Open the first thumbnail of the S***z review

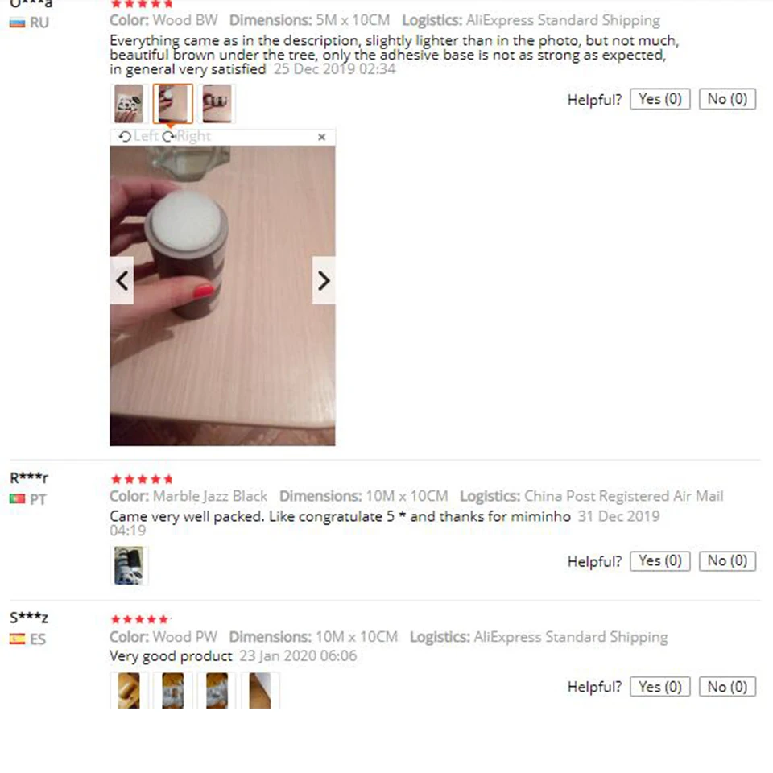129,690
